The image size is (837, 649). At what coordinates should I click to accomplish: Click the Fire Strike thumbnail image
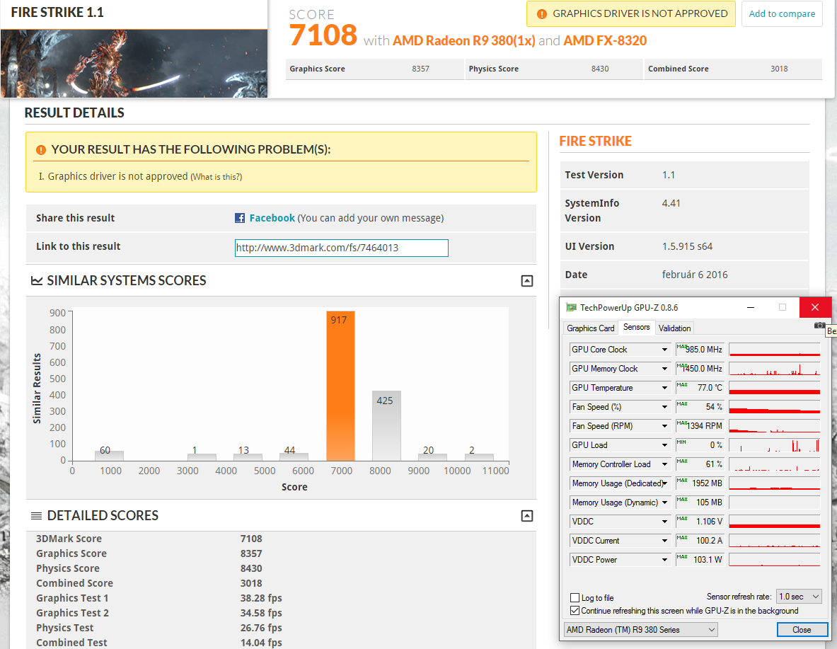pyautogui.click(x=134, y=64)
